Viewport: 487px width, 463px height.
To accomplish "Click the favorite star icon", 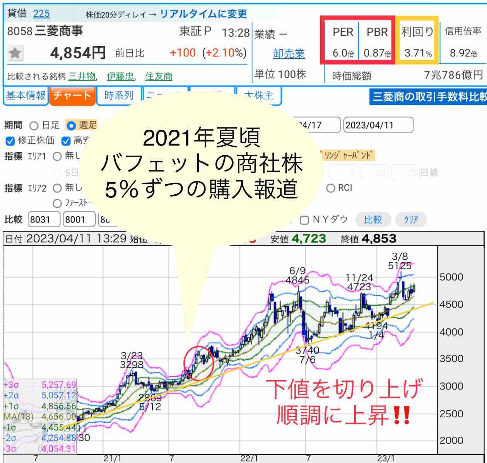I will pos(15,53).
